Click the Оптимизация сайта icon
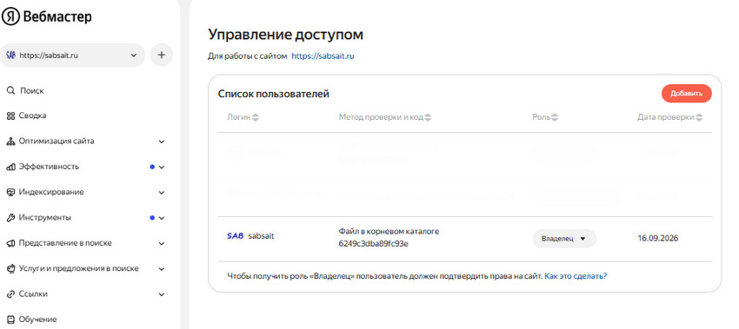This screenshot has height=329, width=739. [x=10, y=141]
